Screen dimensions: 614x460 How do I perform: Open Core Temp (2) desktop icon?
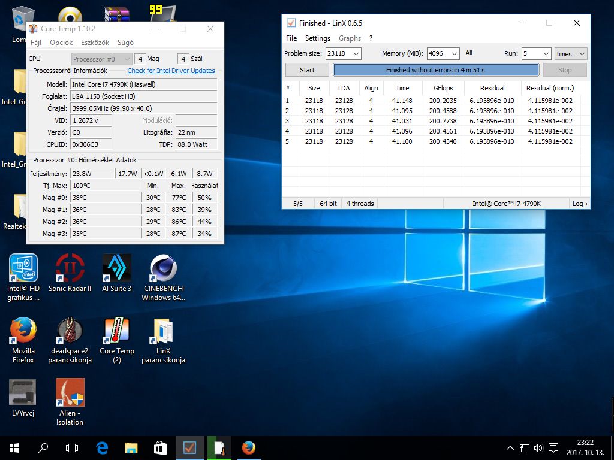tap(117, 340)
